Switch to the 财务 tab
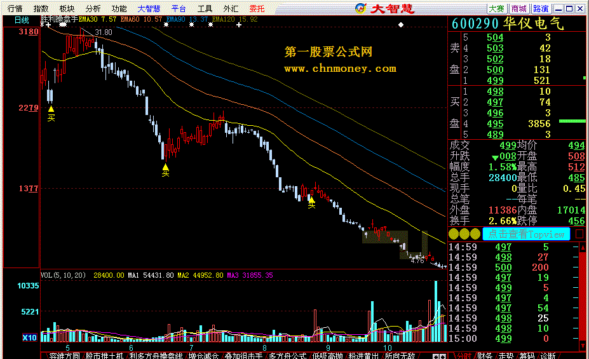Screen dimensions: 589x359 pos(485,356)
